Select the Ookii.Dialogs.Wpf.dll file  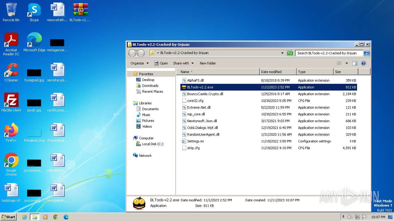point(268,128)
